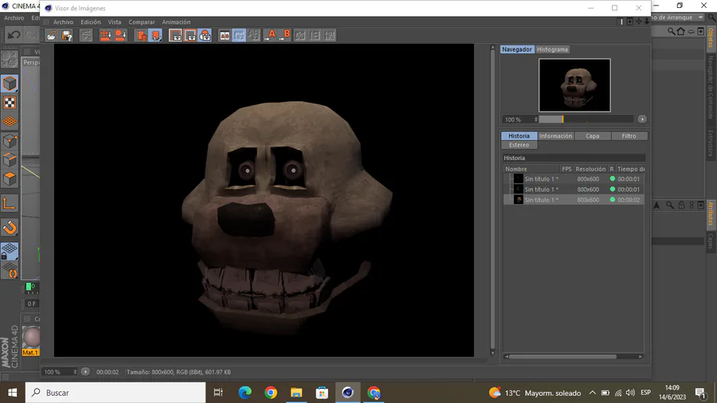This screenshot has height=403, width=717.
Task: Set image as A for comparison
Action: (x=270, y=35)
